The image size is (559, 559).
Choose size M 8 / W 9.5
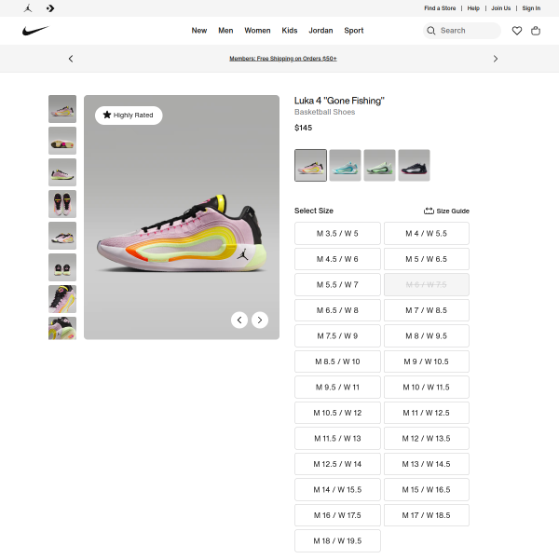click(427, 336)
